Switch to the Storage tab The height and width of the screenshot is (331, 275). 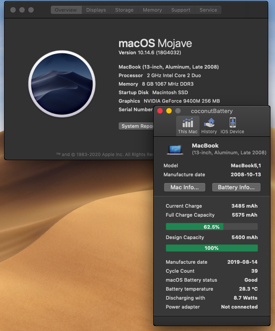(124, 10)
